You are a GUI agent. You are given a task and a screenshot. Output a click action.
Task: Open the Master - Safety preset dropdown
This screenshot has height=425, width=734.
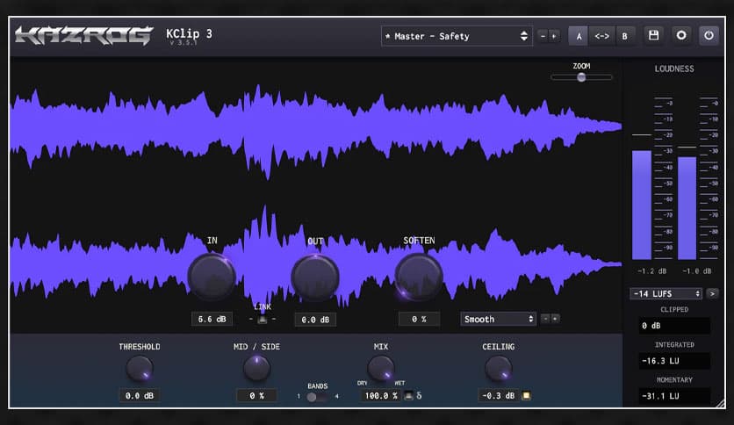point(457,36)
